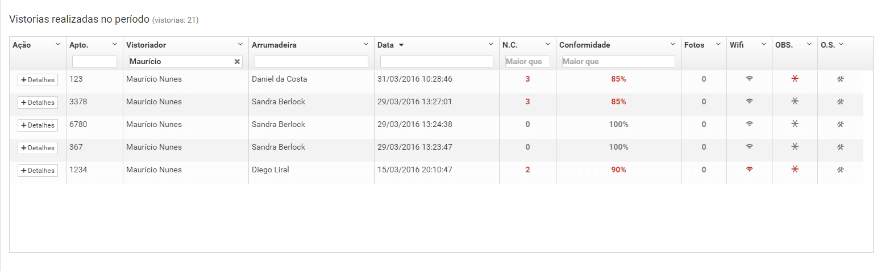Click the Wifi icon for apartment 123
The image size is (881, 271).
pos(749,79)
